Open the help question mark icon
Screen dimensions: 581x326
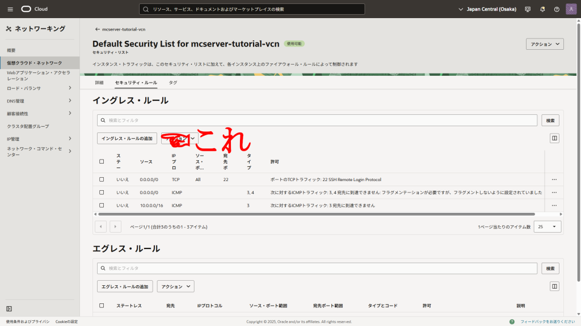click(x=557, y=9)
